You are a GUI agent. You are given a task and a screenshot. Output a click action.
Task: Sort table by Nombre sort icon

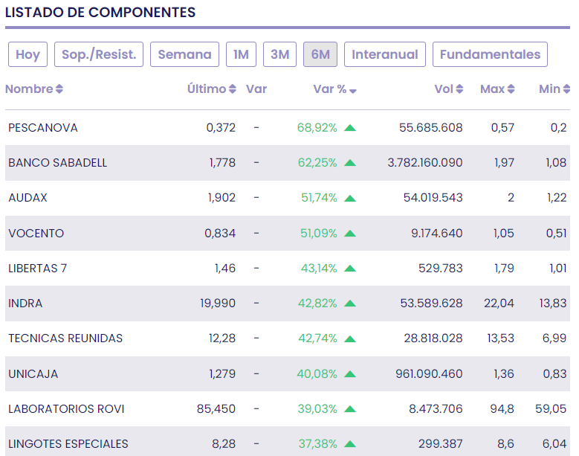click(x=59, y=89)
